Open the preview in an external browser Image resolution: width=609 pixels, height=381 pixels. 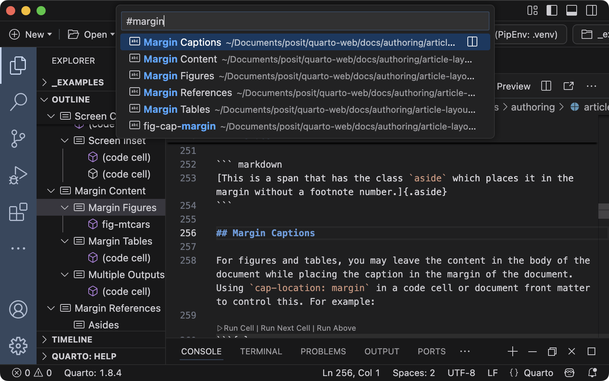(568, 86)
